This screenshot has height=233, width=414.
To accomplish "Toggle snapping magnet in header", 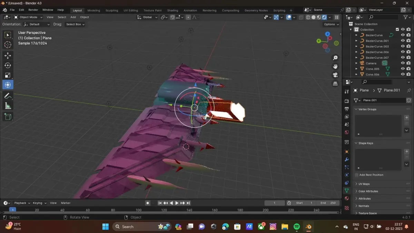I will [172, 17].
